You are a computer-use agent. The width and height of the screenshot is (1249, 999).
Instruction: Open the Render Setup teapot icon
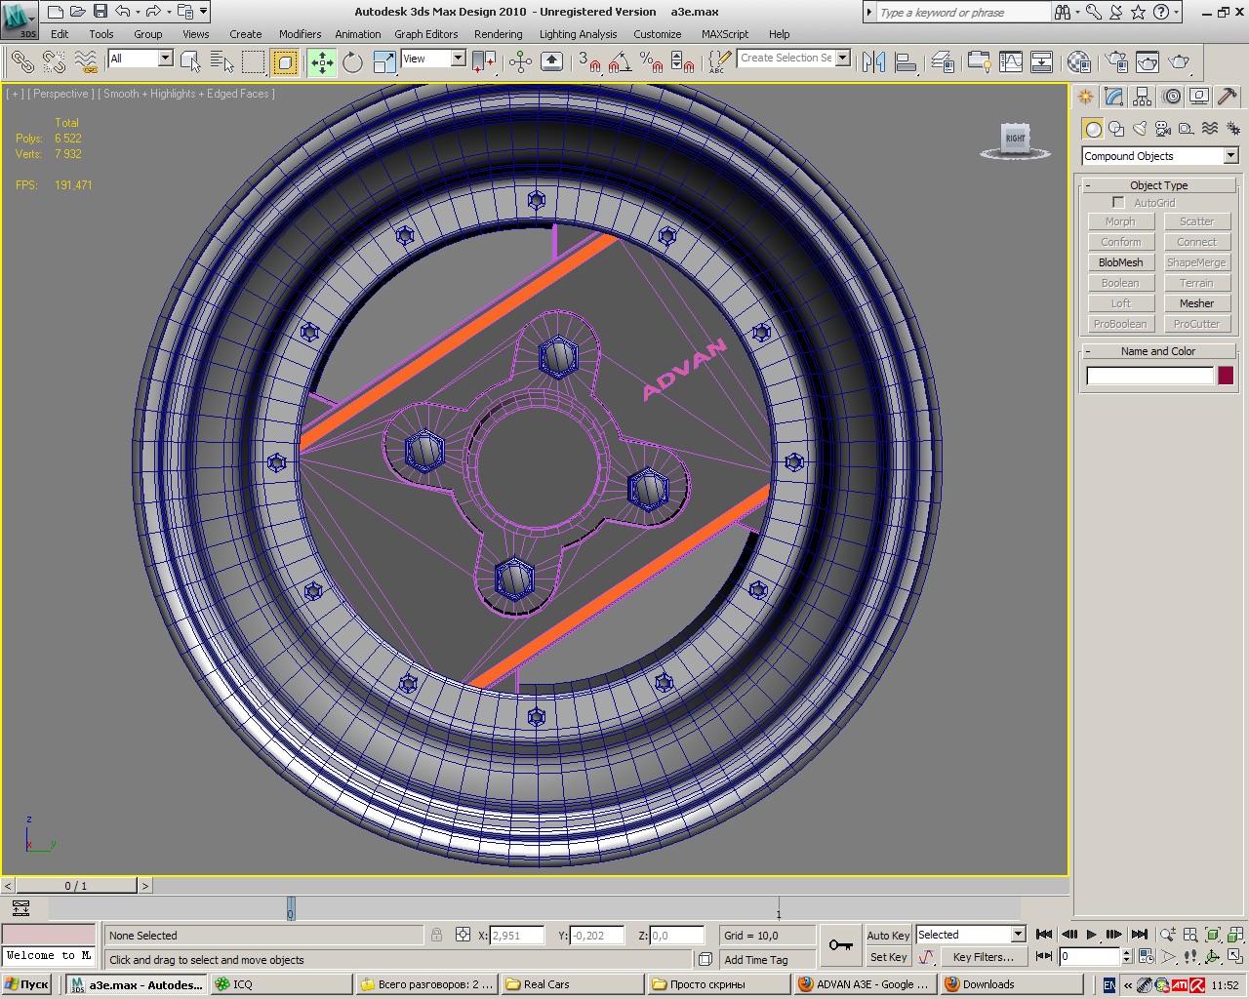(x=1116, y=62)
